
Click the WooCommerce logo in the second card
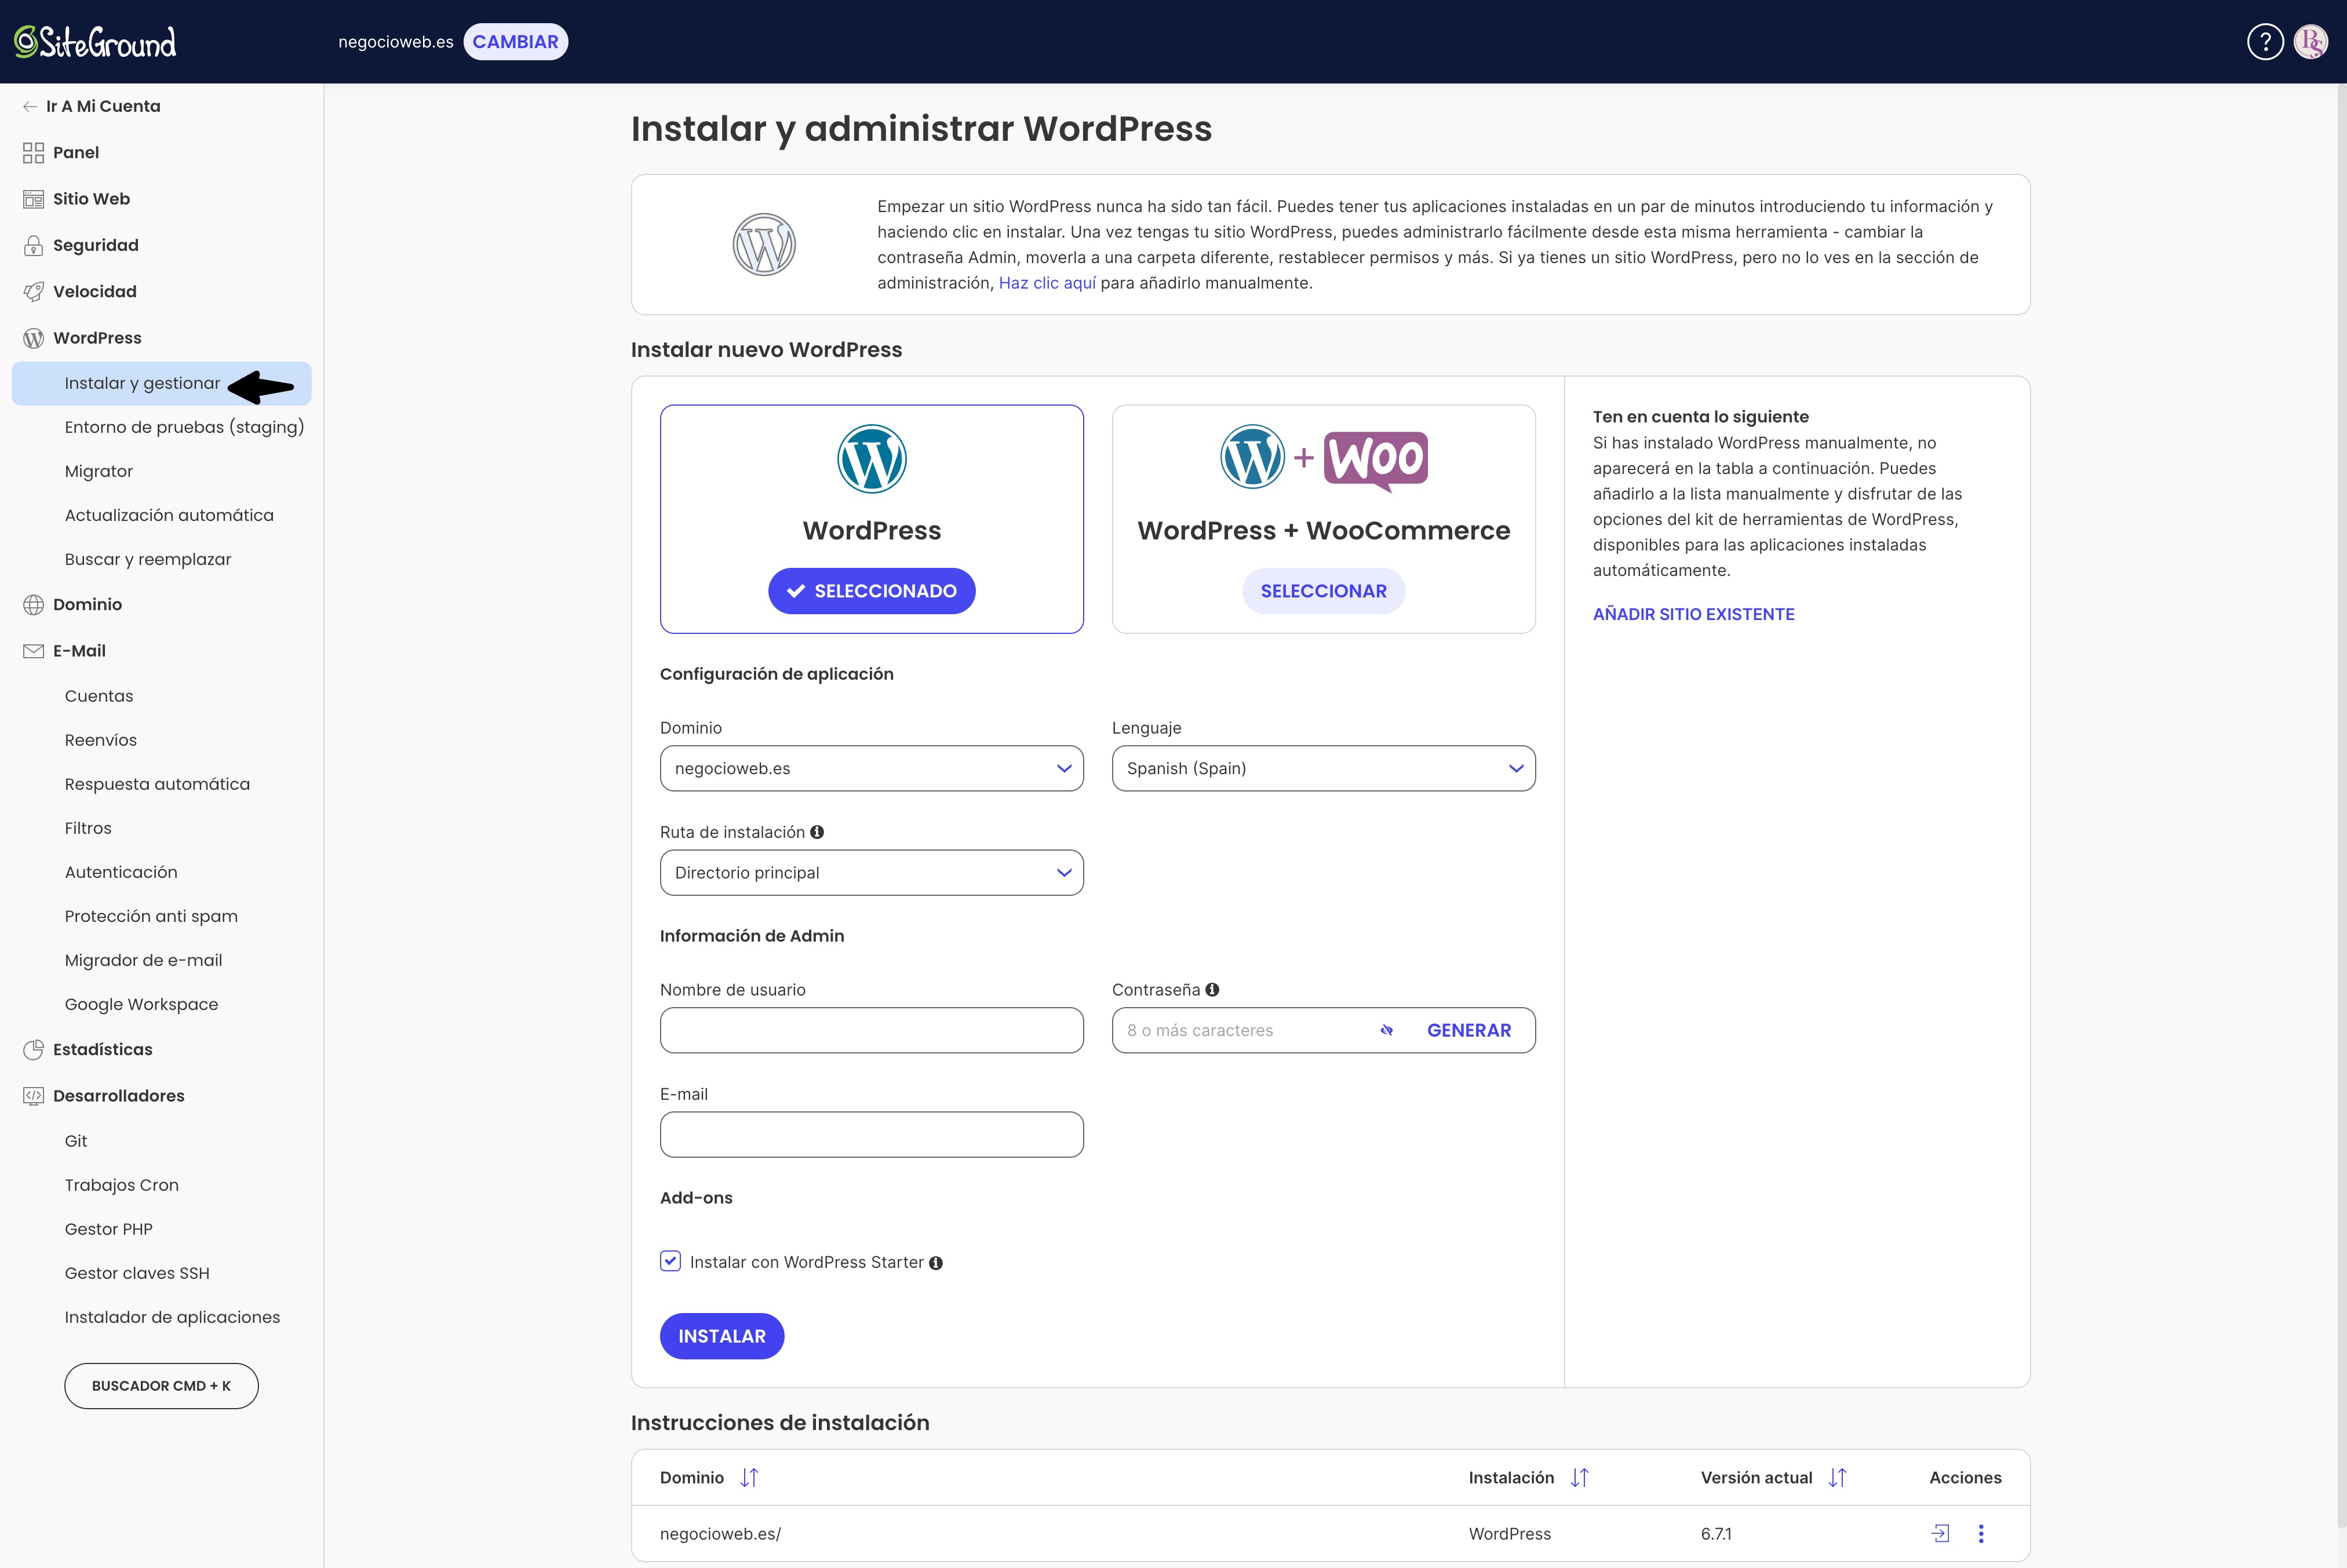click(x=1376, y=461)
